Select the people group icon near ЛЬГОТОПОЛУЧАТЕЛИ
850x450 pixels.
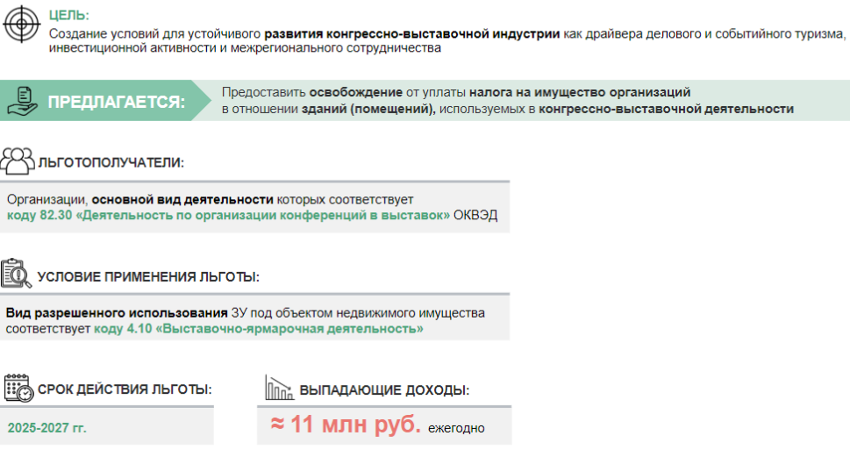(x=18, y=161)
